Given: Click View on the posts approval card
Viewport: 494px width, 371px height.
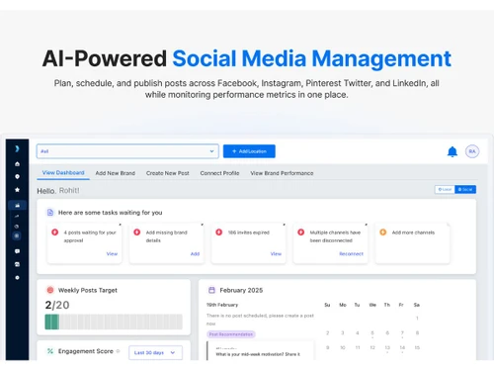Looking at the screenshot, I should 112,253.
